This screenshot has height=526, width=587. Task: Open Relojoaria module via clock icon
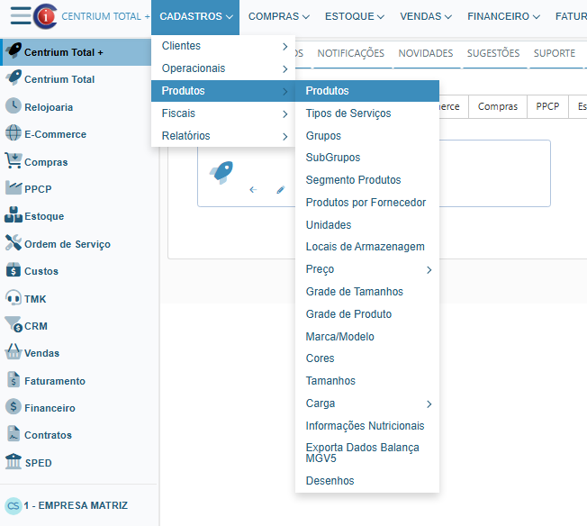click(14, 106)
